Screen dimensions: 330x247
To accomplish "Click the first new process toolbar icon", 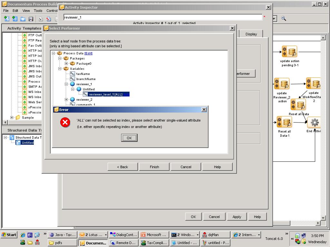I will (x=7, y=19).
